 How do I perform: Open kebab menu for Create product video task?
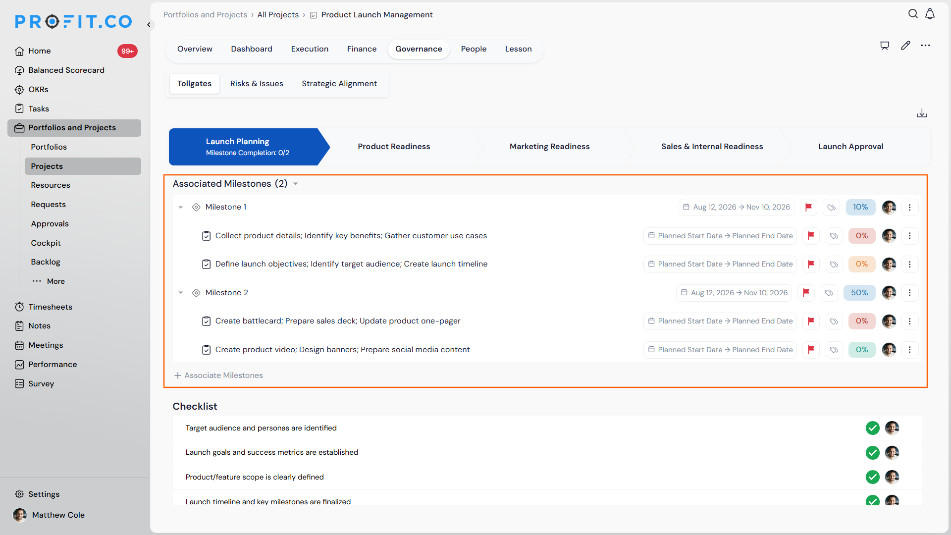point(910,350)
